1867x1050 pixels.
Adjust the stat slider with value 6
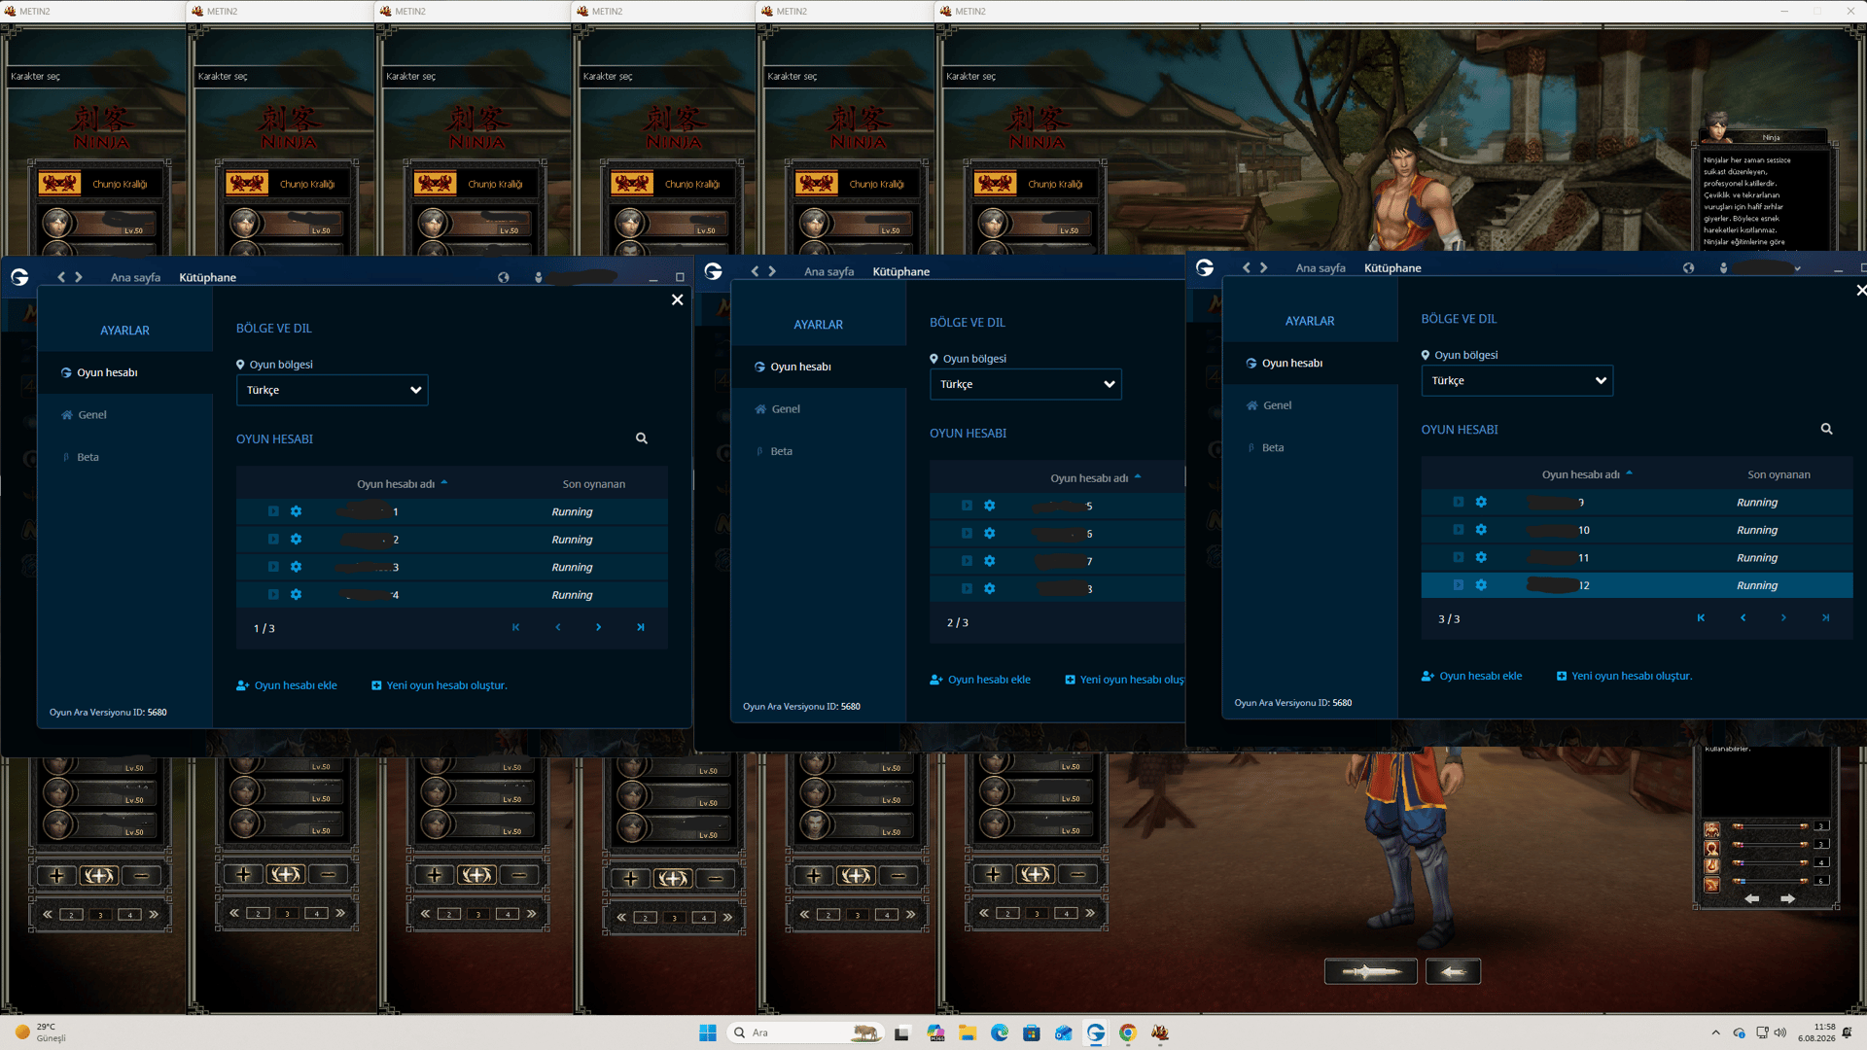coord(1770,881)
